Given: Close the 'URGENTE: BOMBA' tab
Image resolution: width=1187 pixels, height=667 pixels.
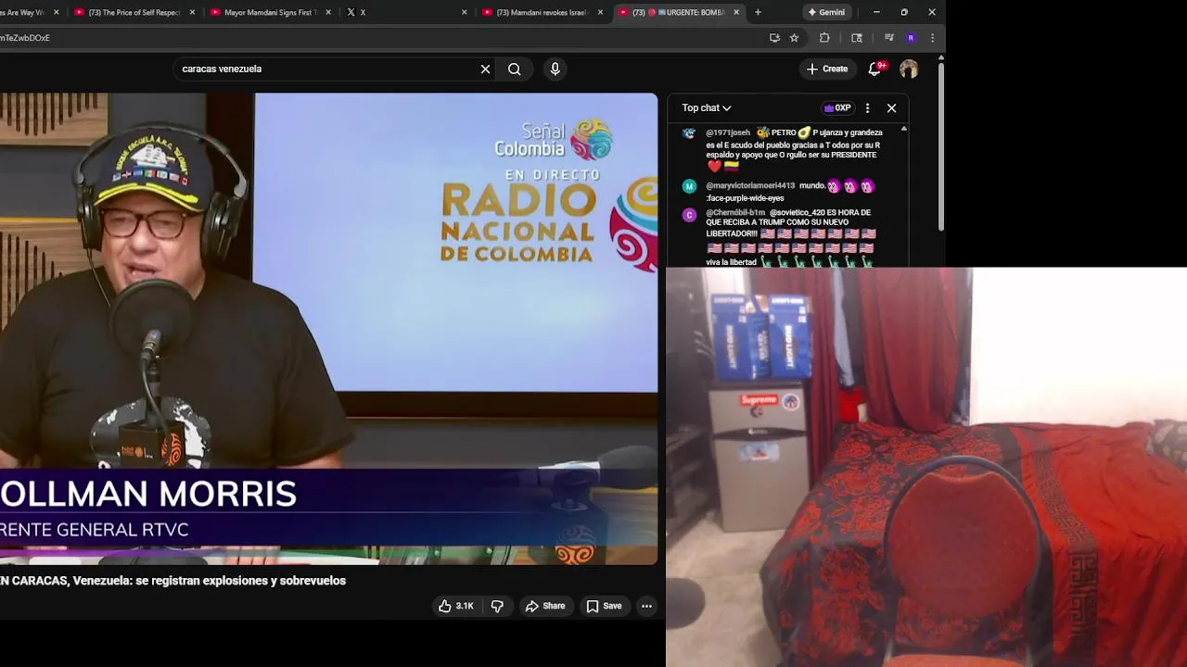Looking at the screenshot, I should tap(736, 12).
